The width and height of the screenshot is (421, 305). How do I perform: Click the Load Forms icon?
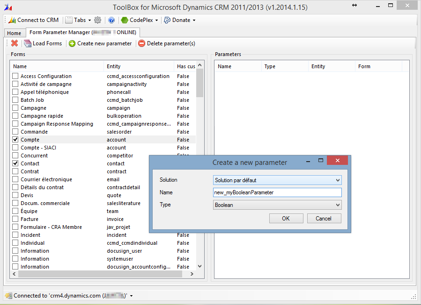click(x=28, y=43)
